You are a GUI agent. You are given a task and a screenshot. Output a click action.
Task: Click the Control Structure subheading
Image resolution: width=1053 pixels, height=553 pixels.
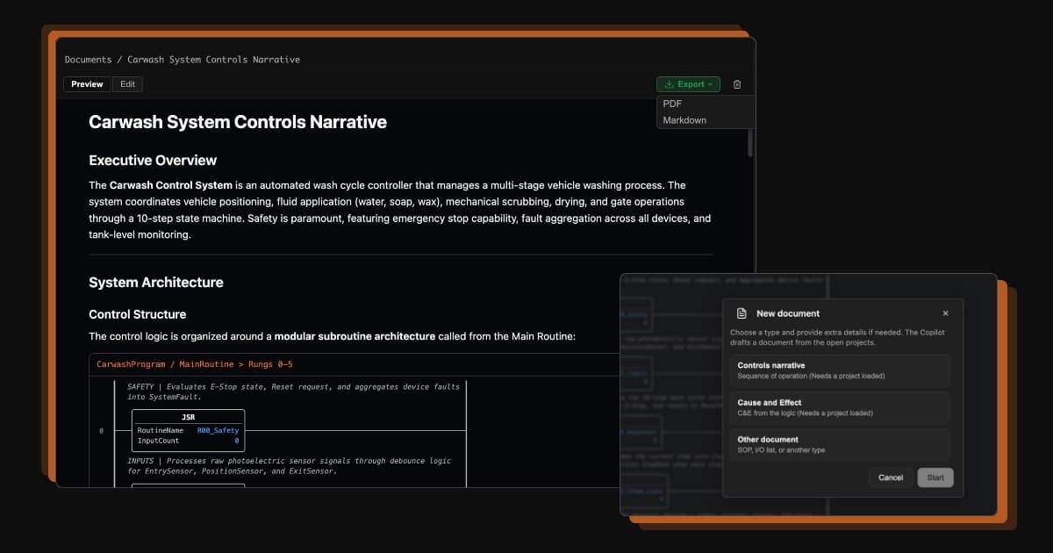pyautogui.click(x=137, y=314)
